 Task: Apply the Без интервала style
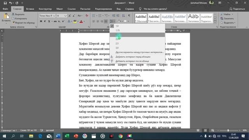[154, 18]
